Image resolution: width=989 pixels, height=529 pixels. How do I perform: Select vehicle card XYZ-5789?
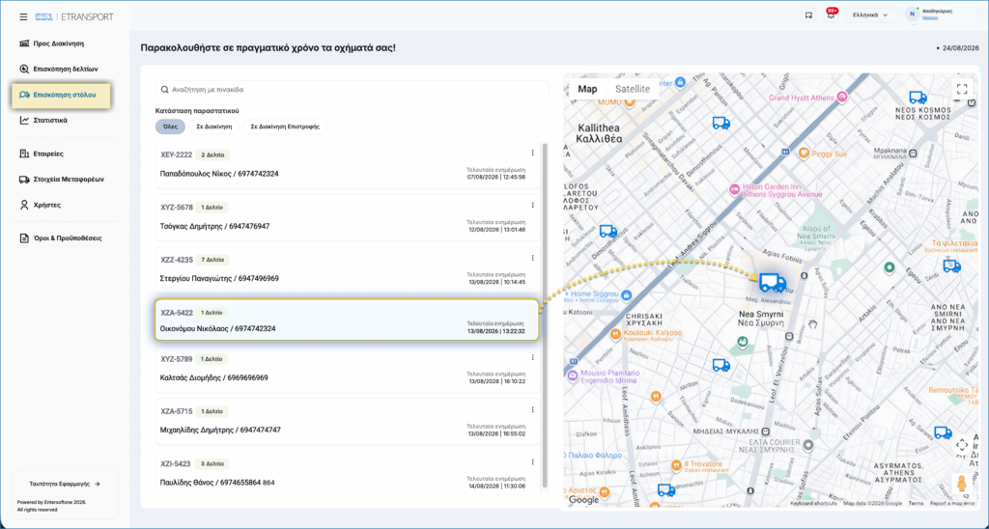(x=348, y=369)
